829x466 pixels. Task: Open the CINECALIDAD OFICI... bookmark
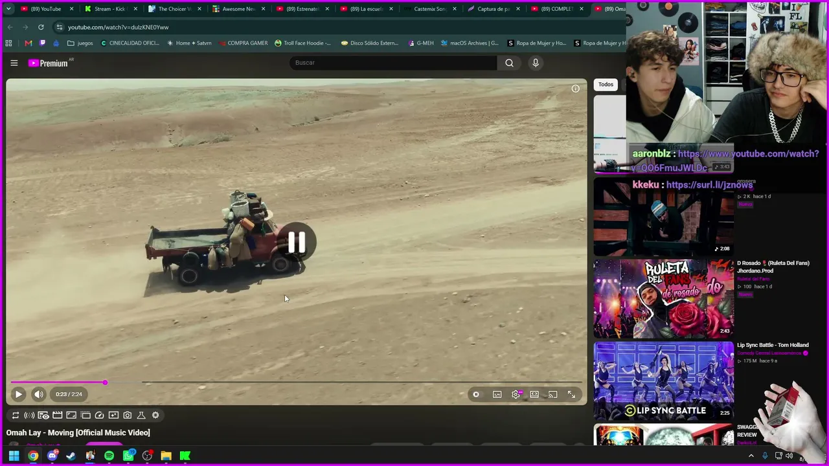point(130,43)
